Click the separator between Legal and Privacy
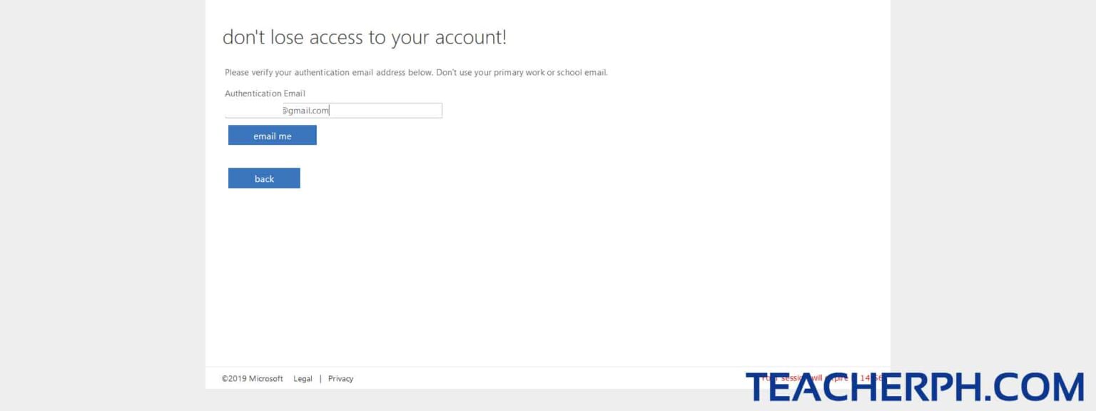1096x411 pixels. 321,378
